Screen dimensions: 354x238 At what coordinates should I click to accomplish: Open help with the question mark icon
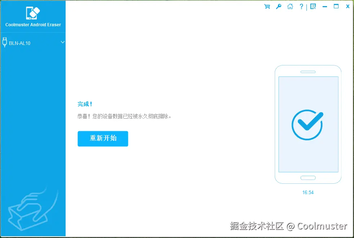click(x=301, y=6)
